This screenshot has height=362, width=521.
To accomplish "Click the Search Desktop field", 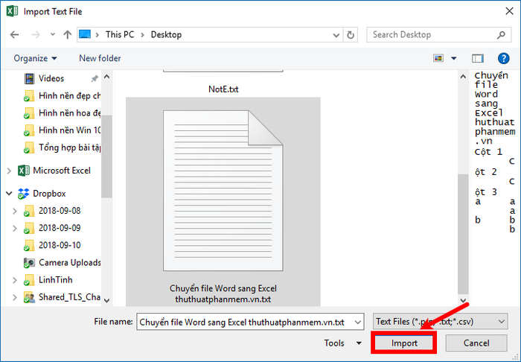I will pos(438,34).
